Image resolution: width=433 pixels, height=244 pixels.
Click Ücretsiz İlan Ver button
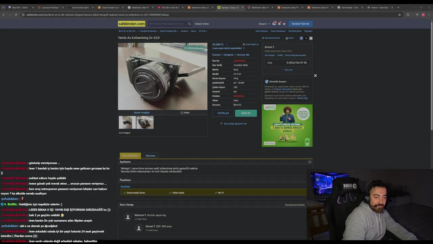pyautogui.click(x=300, y=24)
